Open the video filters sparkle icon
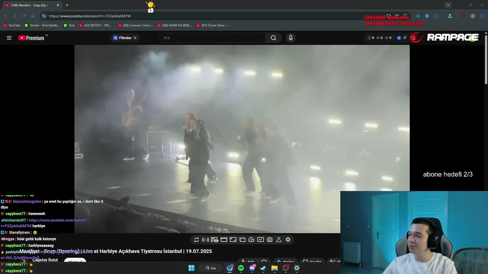488x274 pixels. pos(260,240)
